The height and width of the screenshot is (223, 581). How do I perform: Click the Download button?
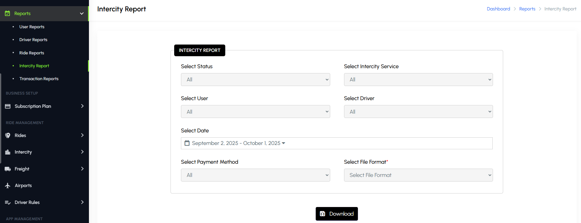[x=337, y=214]
